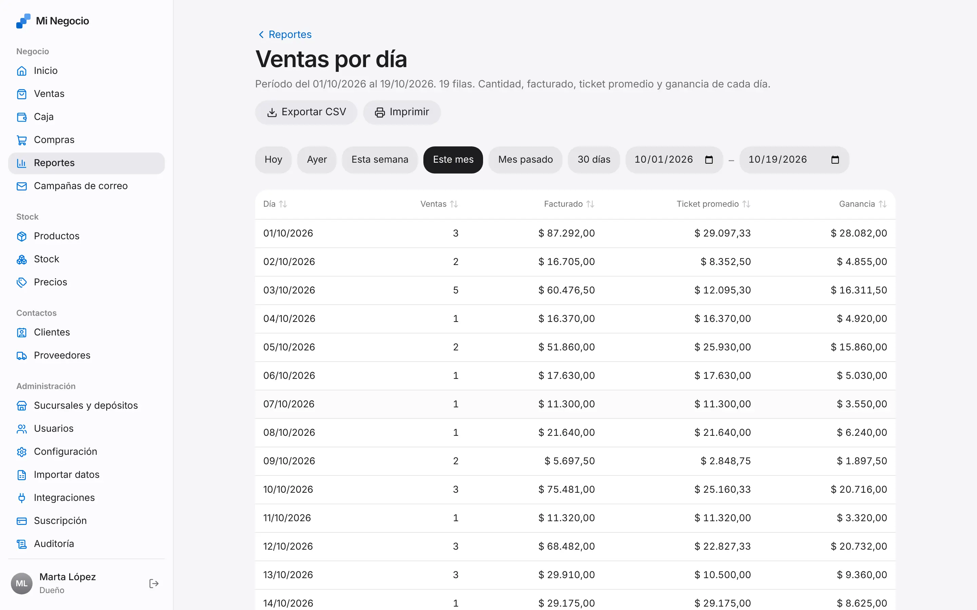977x610 pixels.
Task: Click the Configuración gear icon
Action: 22,452
